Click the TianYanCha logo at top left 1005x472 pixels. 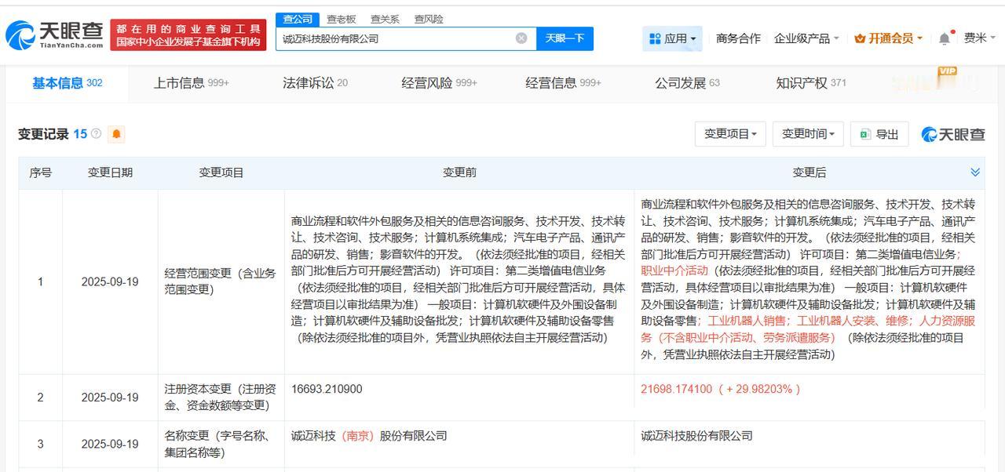tap(55, 35)
